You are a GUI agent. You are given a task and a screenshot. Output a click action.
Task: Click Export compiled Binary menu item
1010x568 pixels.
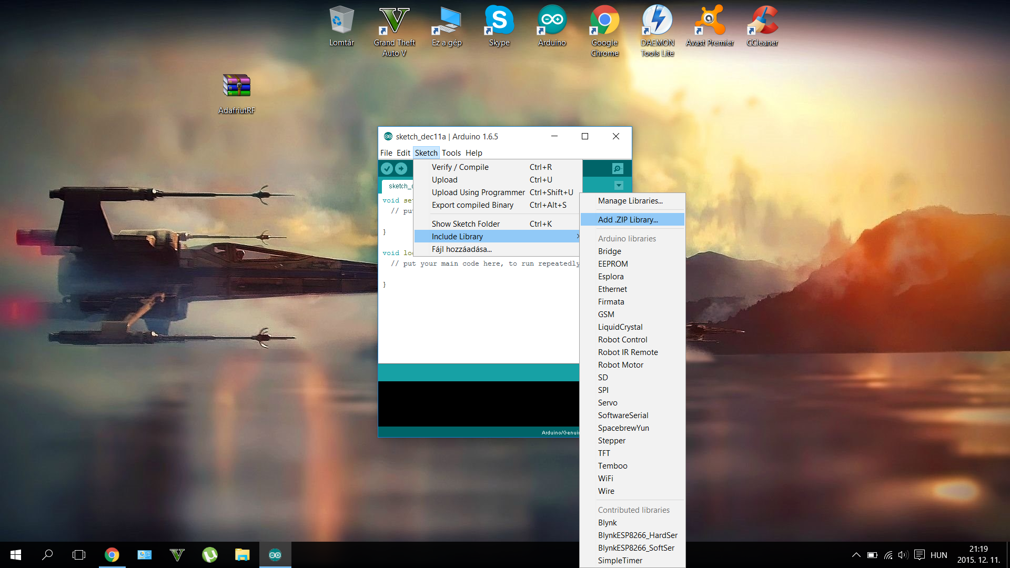tap(472, 205)
